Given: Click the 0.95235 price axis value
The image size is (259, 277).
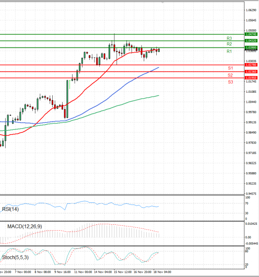Looking at the screenshot, I should 251,183.
